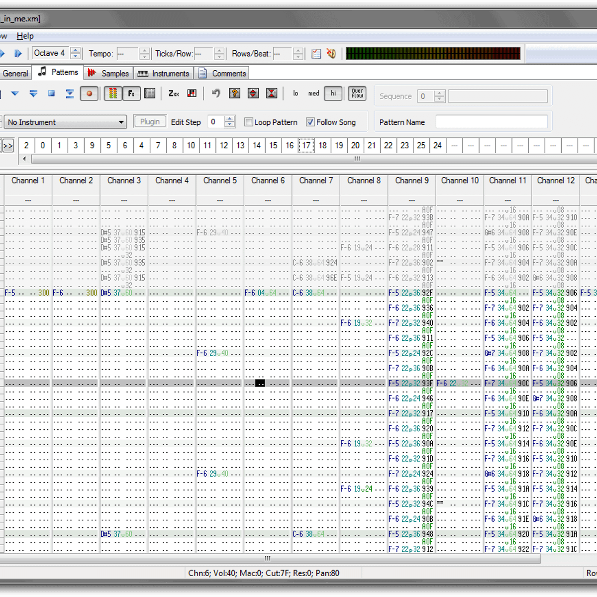Select the med detail level button
This screenshot has width=597, height=597.
coord(313,94)
